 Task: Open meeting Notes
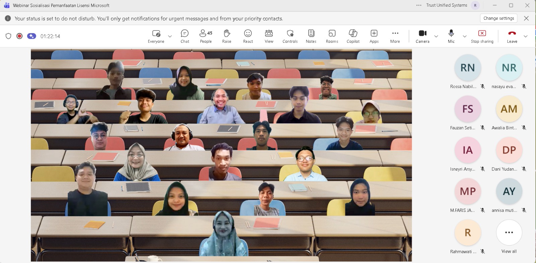pyautogui.click(x=311, y=36)
